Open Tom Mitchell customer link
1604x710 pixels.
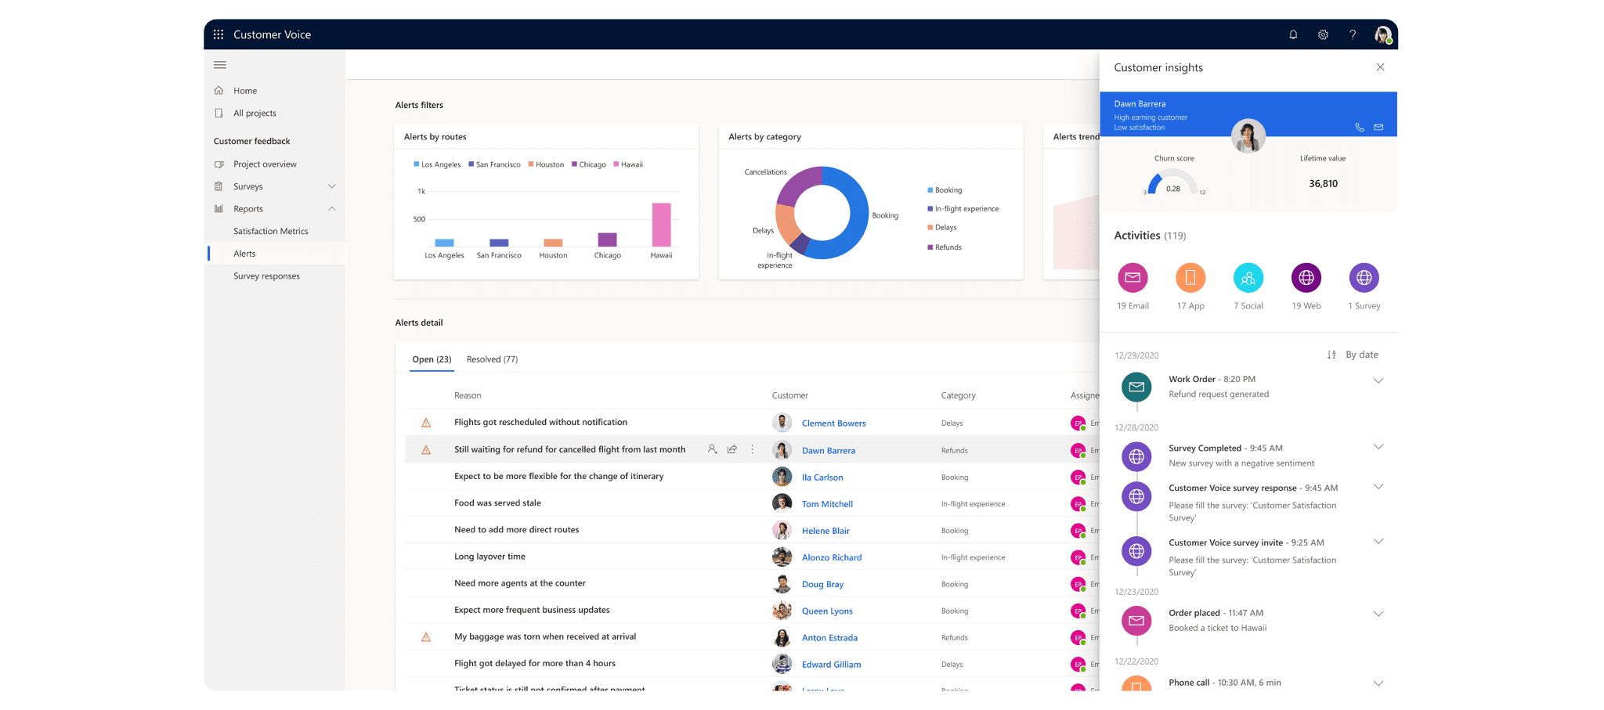827,504
